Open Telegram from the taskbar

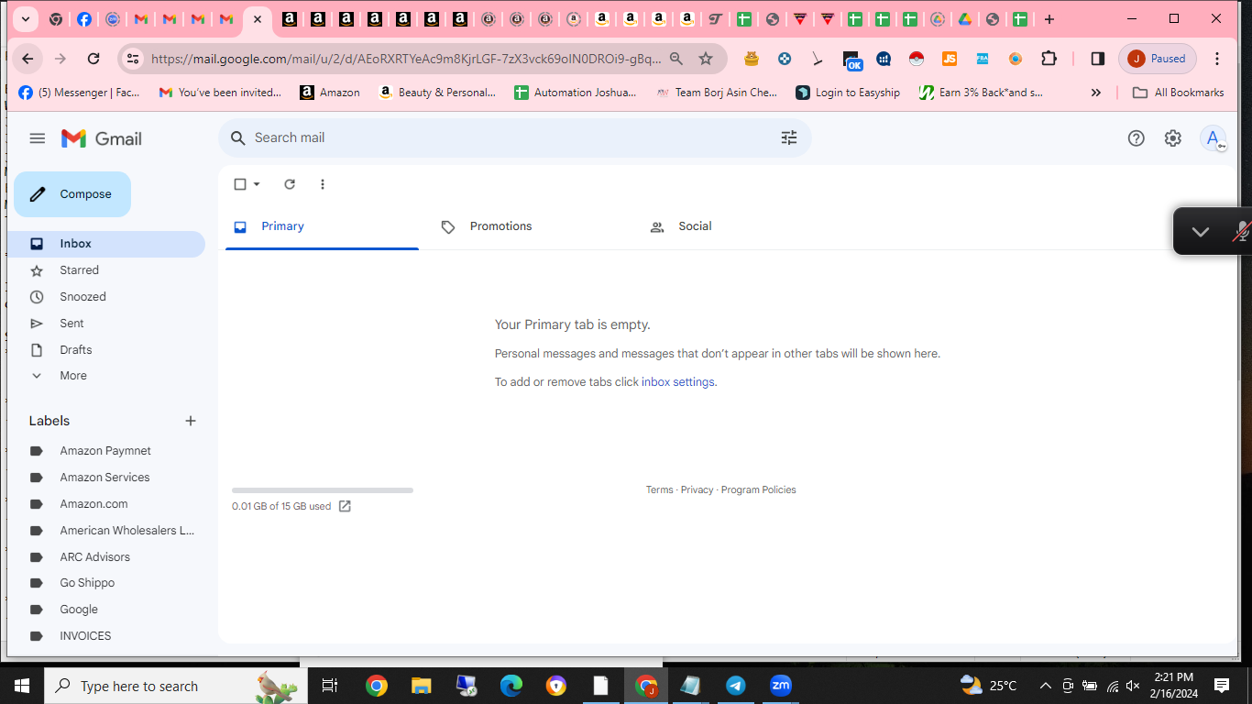click(735, 686)
